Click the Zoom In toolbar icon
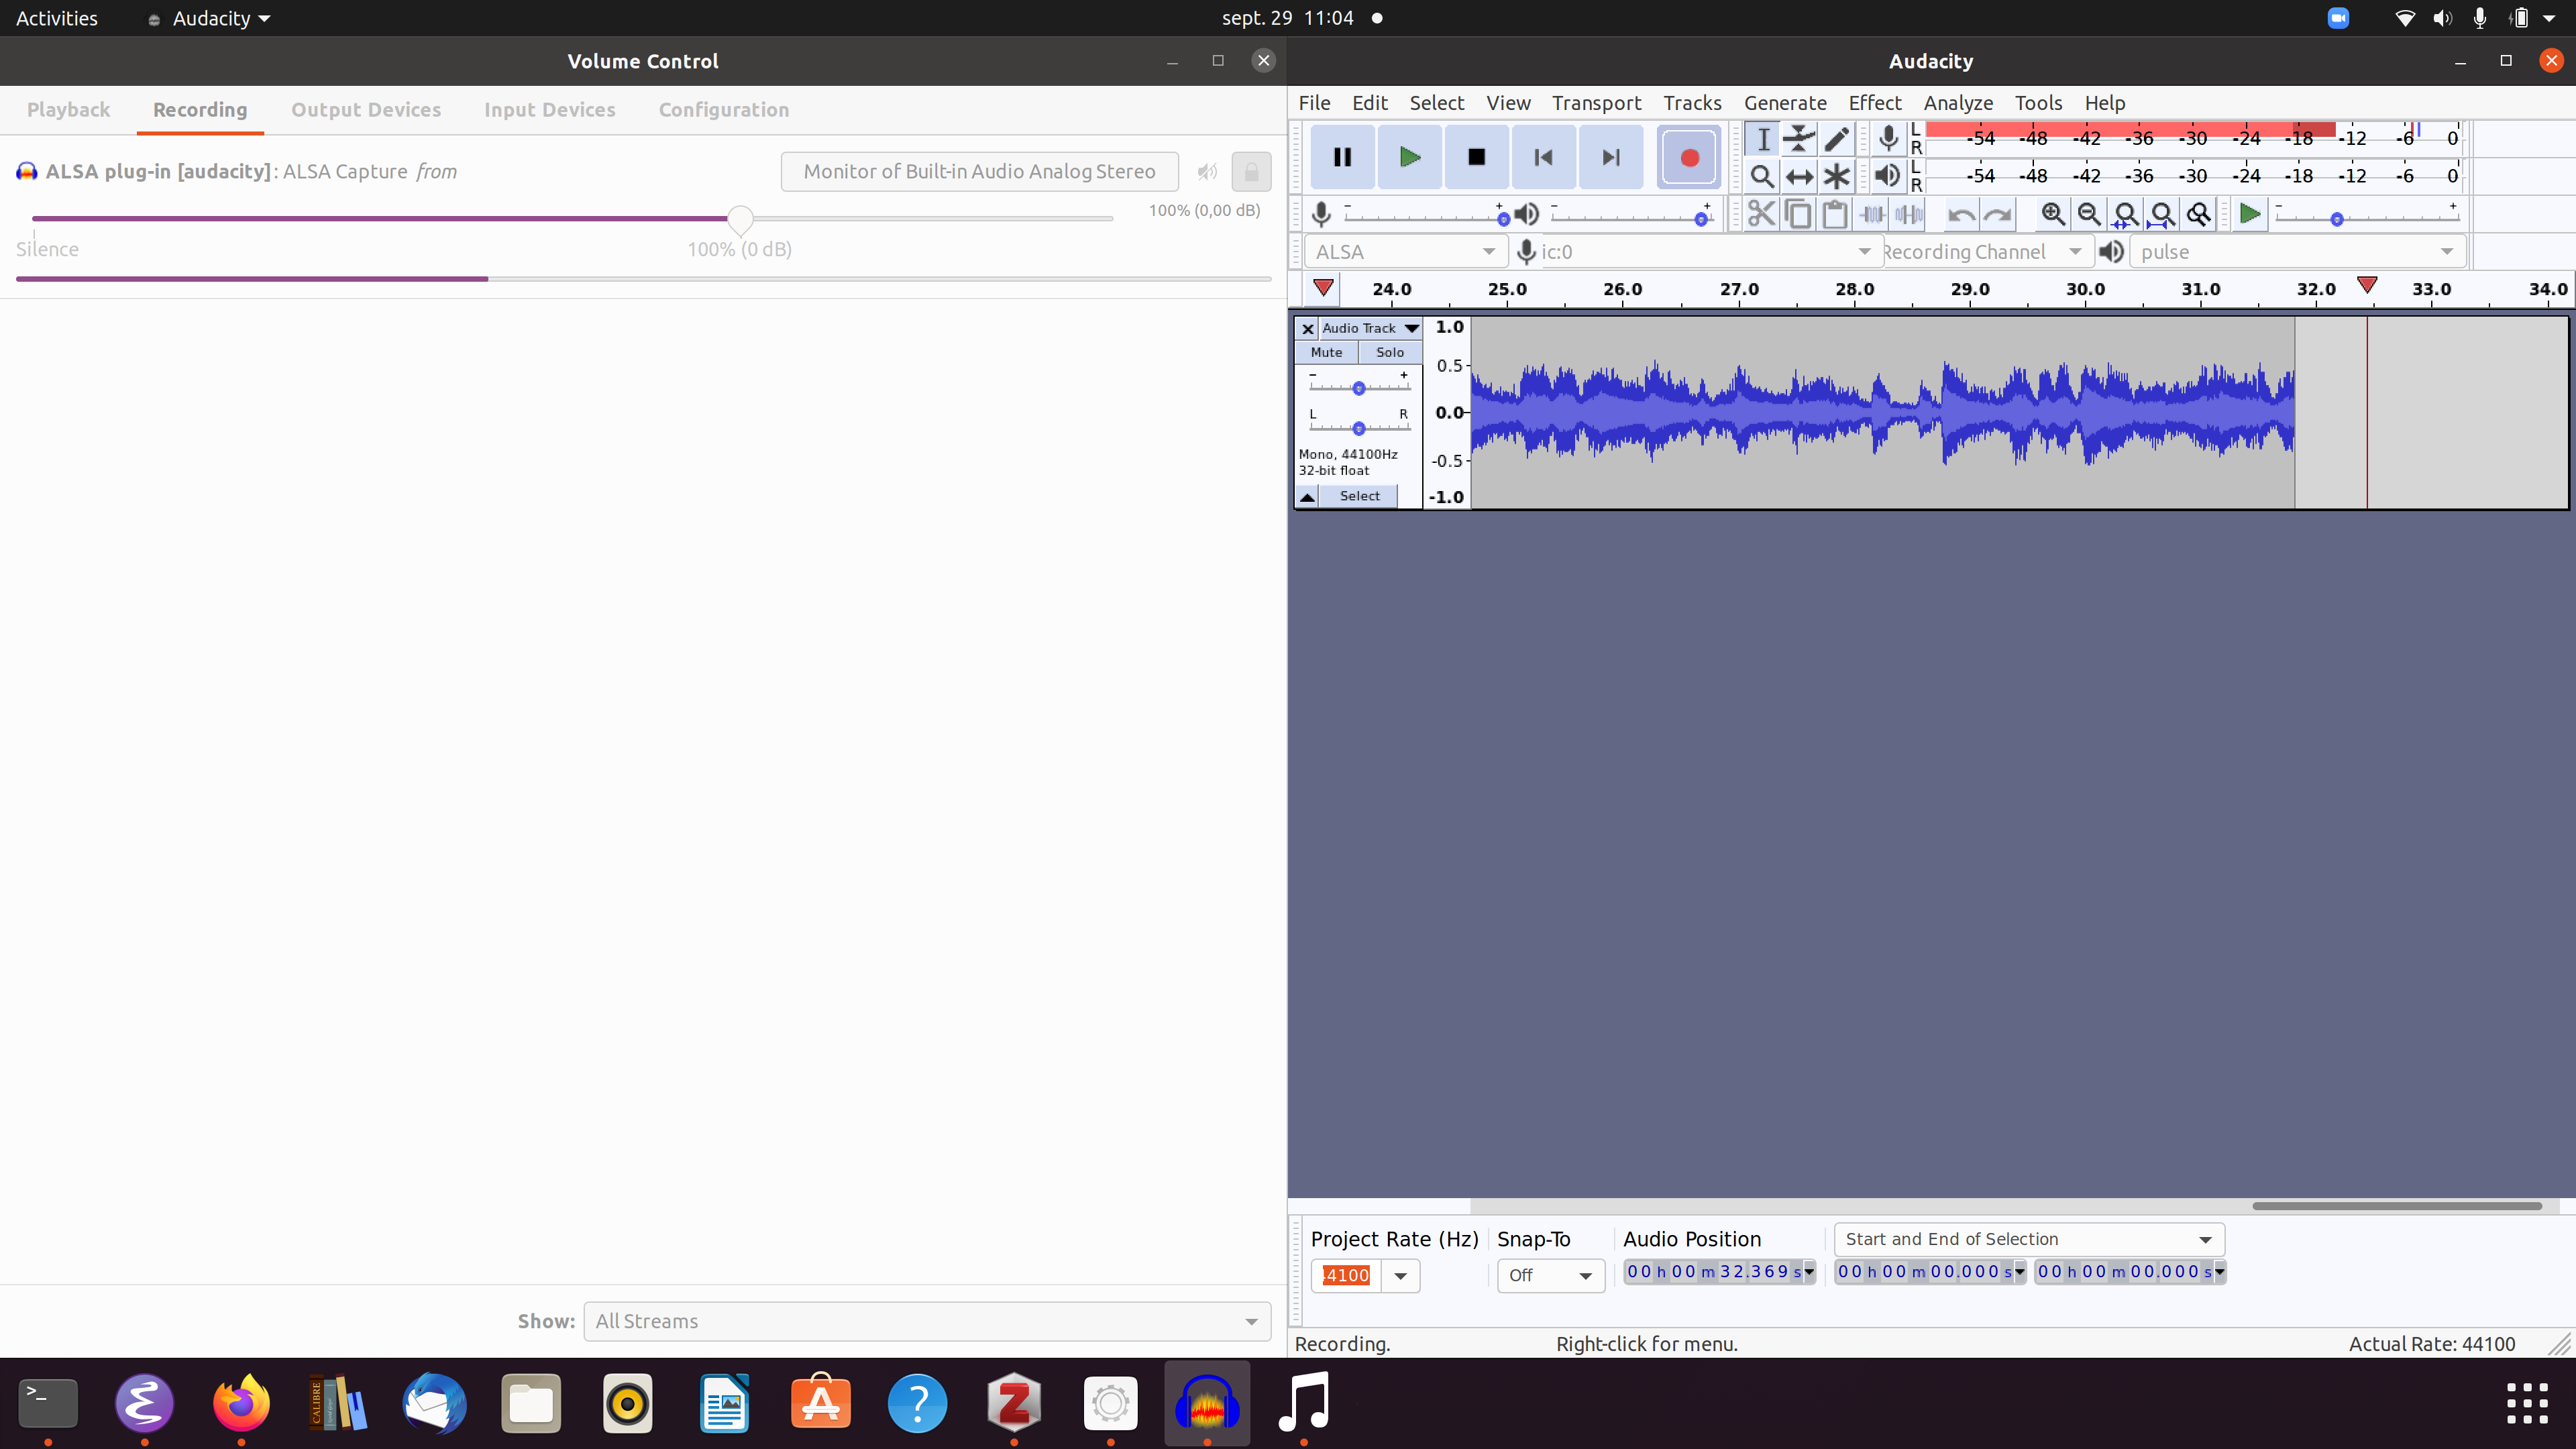Viewport: 2576px width, 1449px height. tap(2053, 214)
